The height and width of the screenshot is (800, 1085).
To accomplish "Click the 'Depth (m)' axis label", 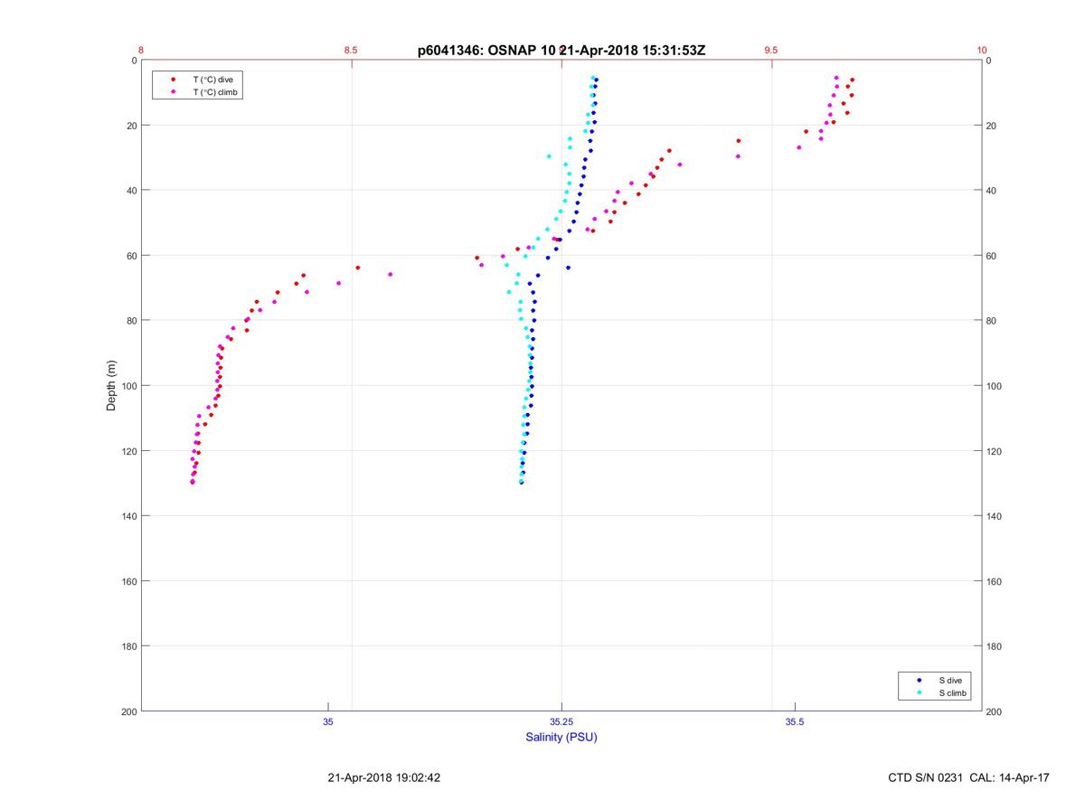I will click(x=112, y=386).
